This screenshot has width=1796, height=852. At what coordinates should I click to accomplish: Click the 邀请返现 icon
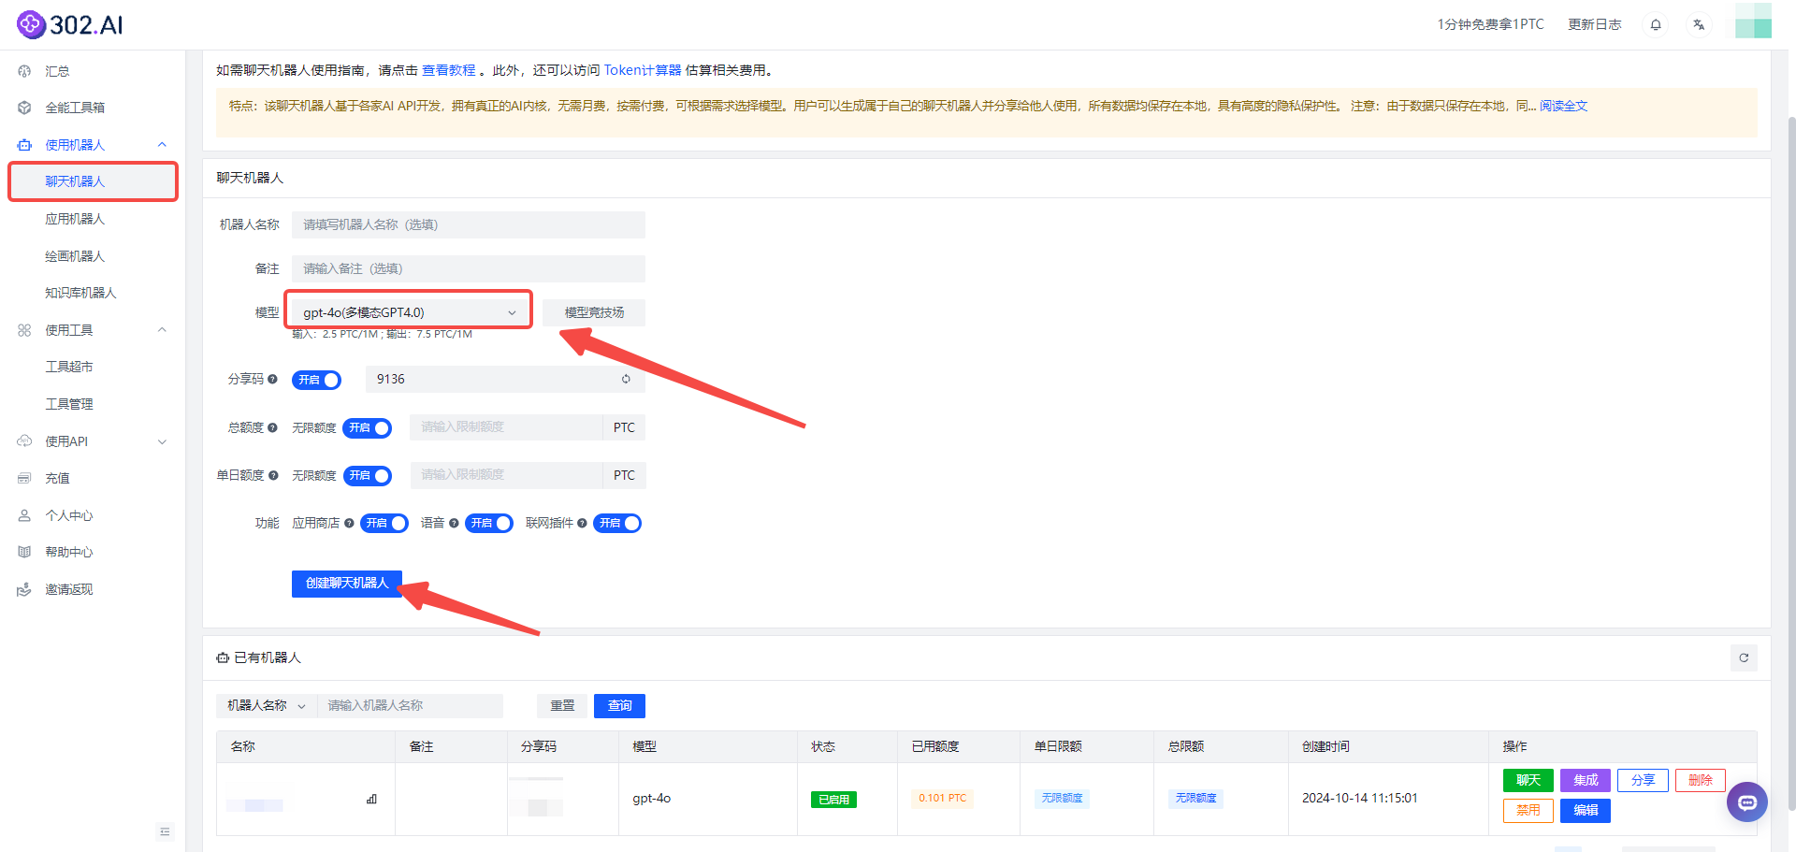point(24,589)
